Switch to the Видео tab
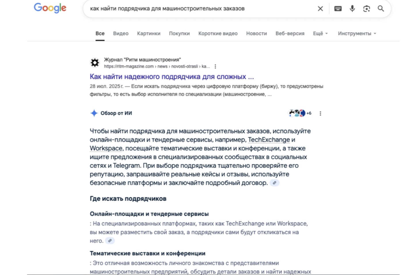 (x=121, y=33)
